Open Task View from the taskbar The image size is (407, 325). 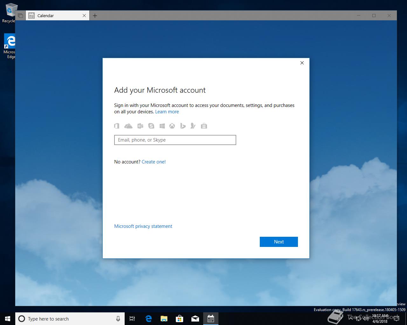(132, 319)
